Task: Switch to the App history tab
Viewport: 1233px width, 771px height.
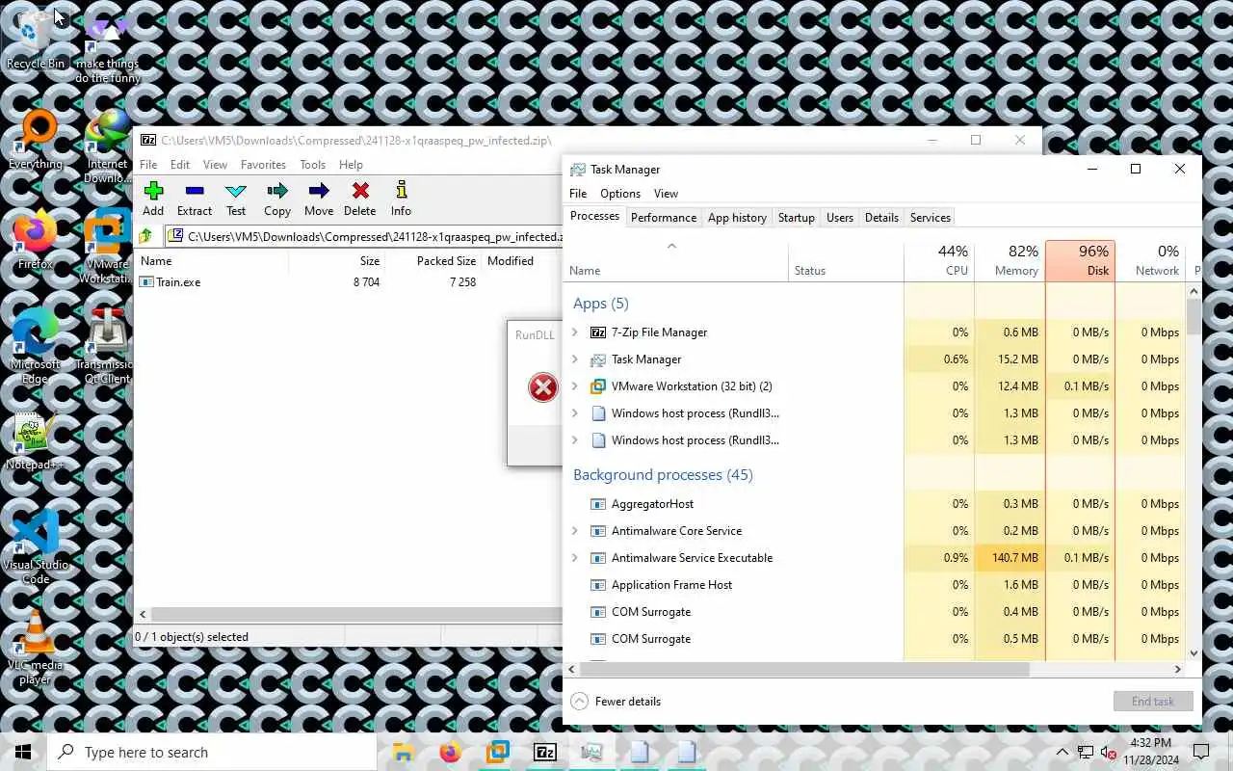Action: [x=737, y=218]
